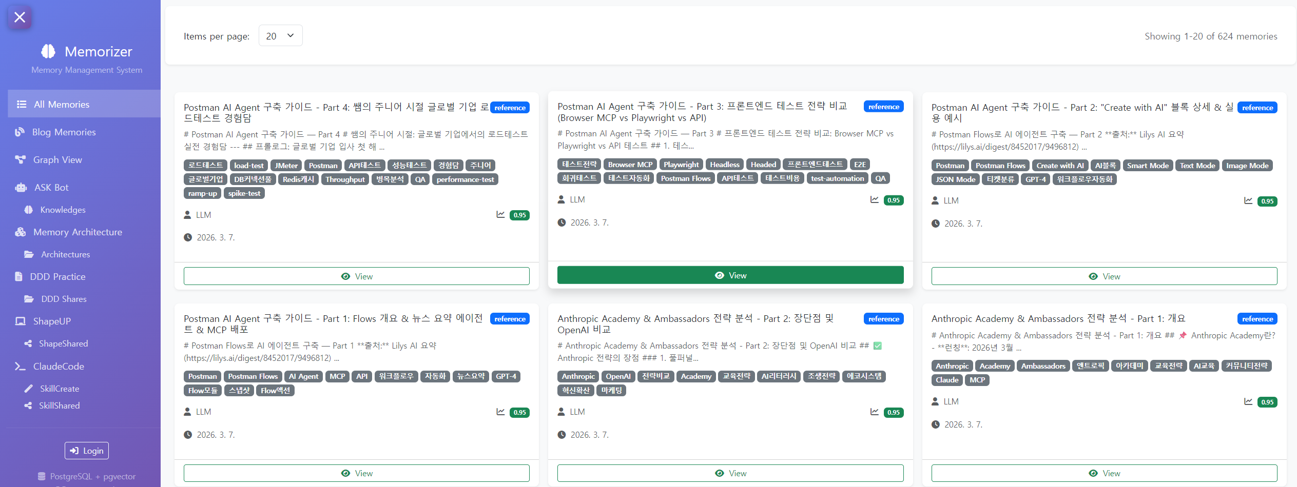This screenshot has height=487, width=1297.
Task: Click the SkillCreate pencil icon
Action: point(29,389)
